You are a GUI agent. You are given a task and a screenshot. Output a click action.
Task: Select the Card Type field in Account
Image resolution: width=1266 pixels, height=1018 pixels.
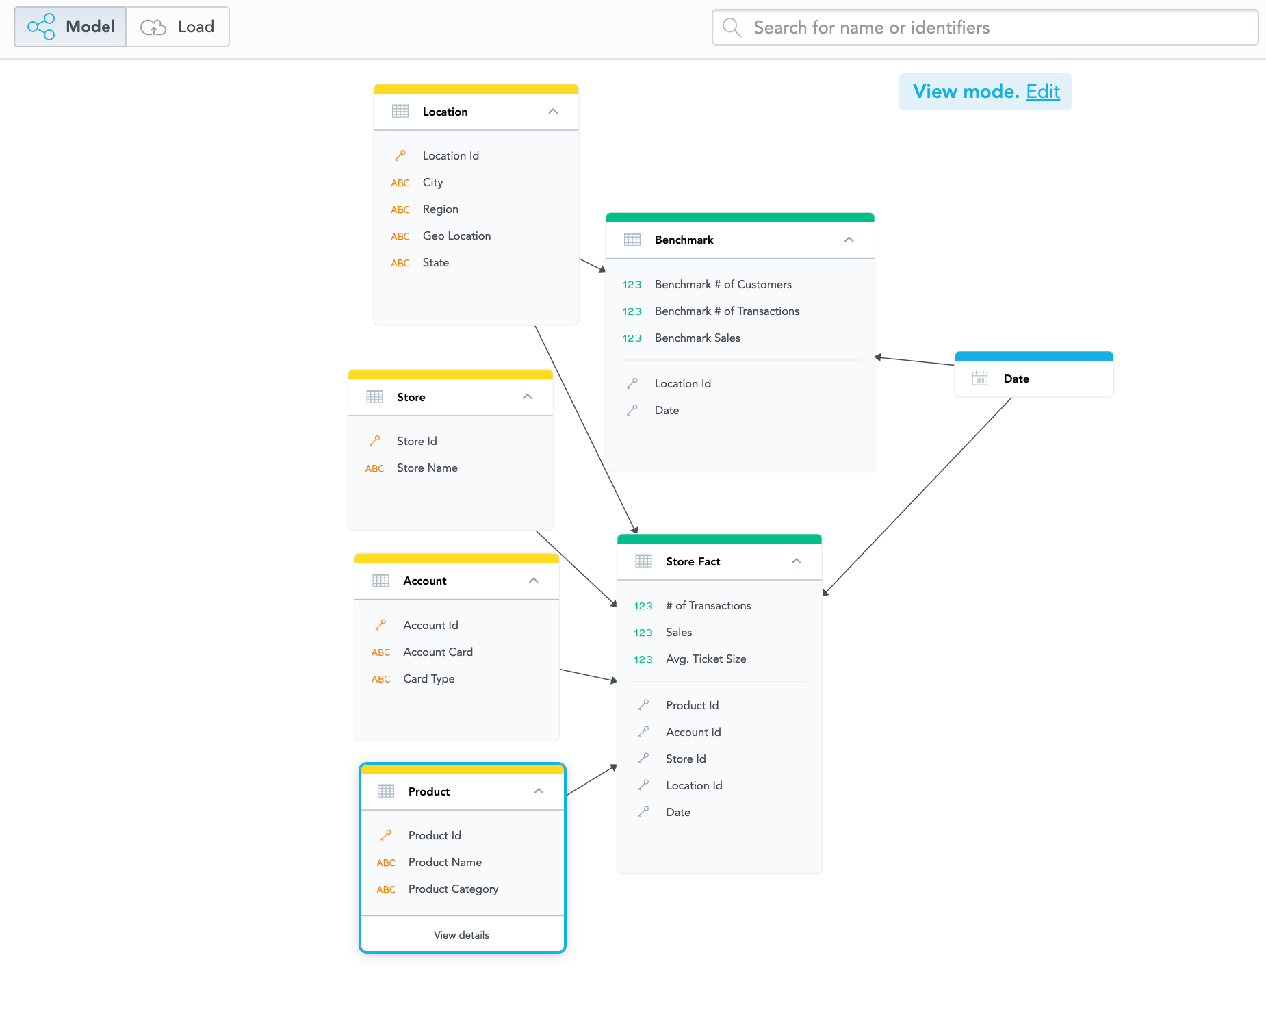tap(428, 678)
